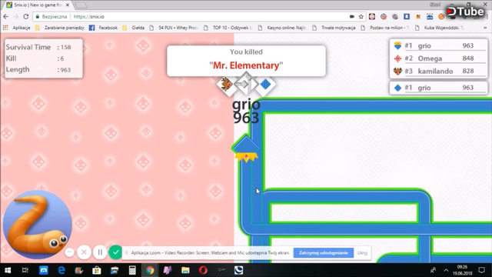Screen dimensions: 492x277
Task: Click the Kill count stat
Action: coord(35,58)
